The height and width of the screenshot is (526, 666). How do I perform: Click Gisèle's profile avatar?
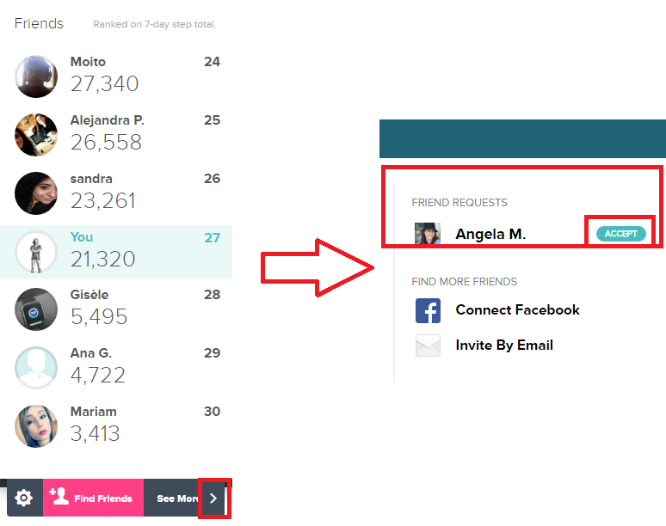pos(36,309)
